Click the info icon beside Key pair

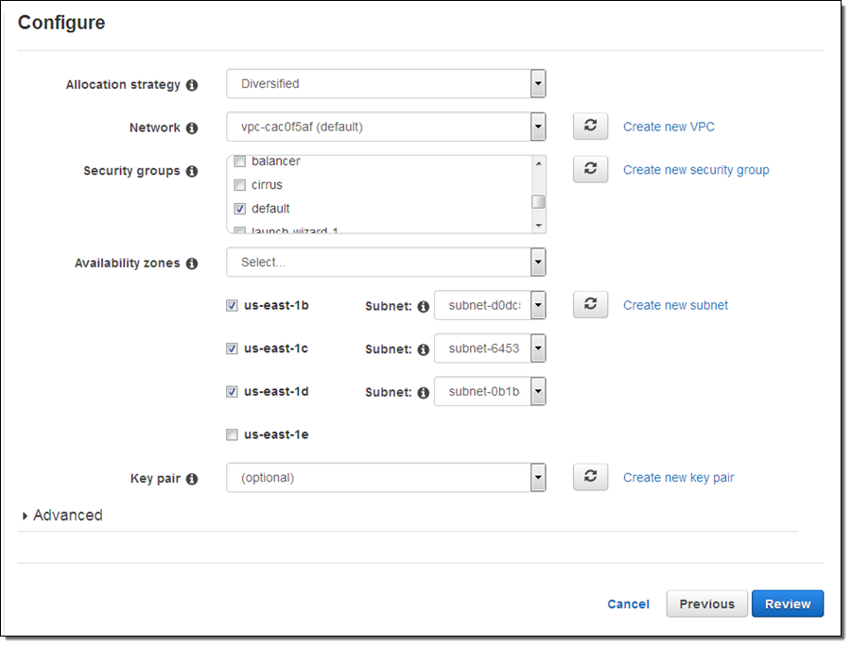tap(192, 479)
